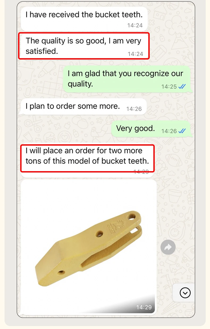Click the 14:25 time in the green reply
The width and height of the screenshot is (210, 329).
click(169, 87)
